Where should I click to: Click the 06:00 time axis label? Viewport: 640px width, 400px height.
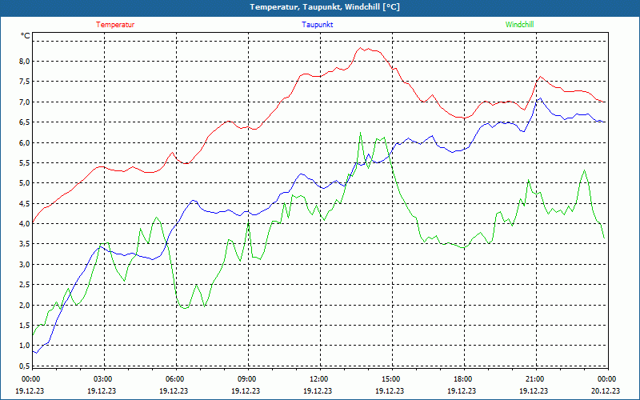174,379
